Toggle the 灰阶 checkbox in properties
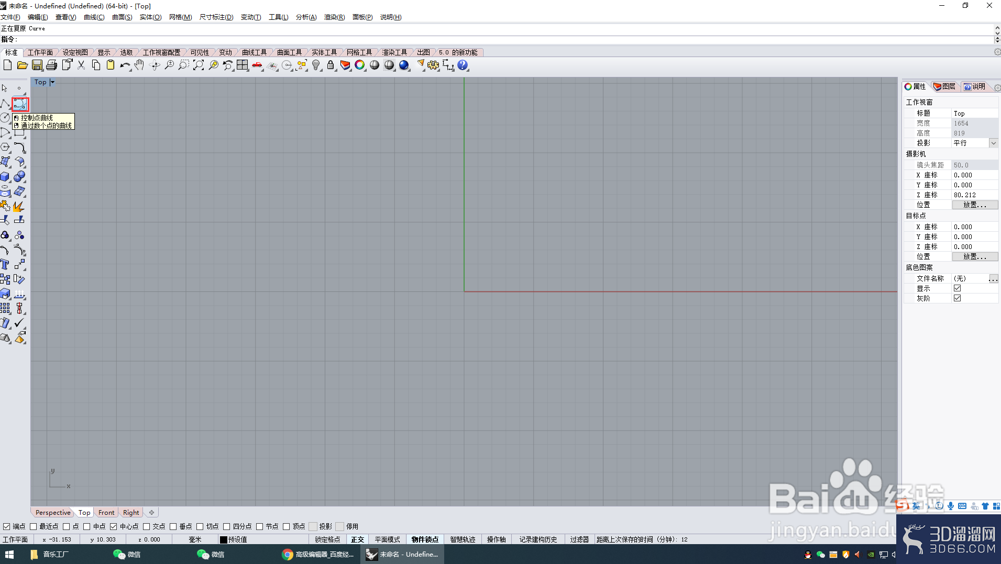The width and height of the screenshot is (1001, 564). pos(957,298)
